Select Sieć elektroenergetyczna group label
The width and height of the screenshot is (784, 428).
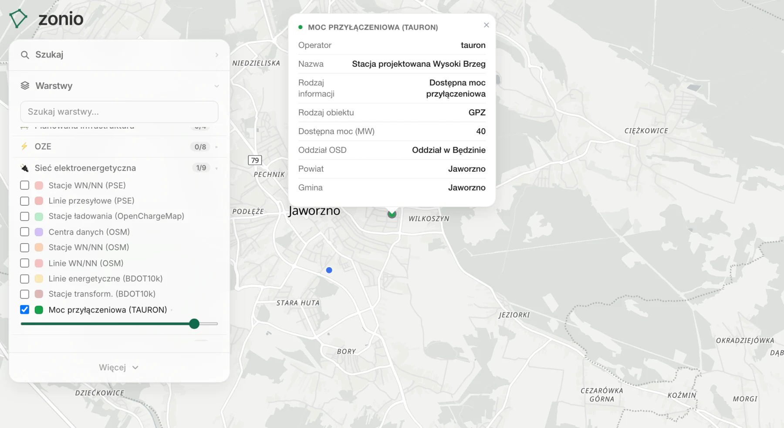pos(85,168)
